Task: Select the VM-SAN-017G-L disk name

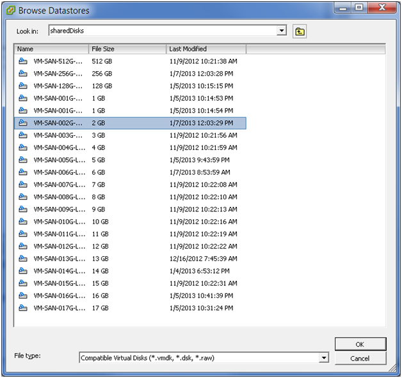Action: click(x=60, y=308)
